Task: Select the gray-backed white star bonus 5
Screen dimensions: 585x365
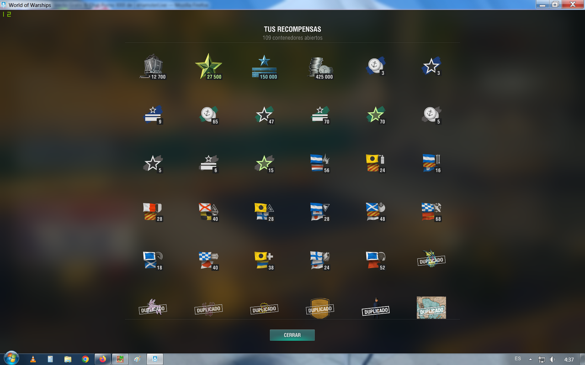Action: click(153, 163)
